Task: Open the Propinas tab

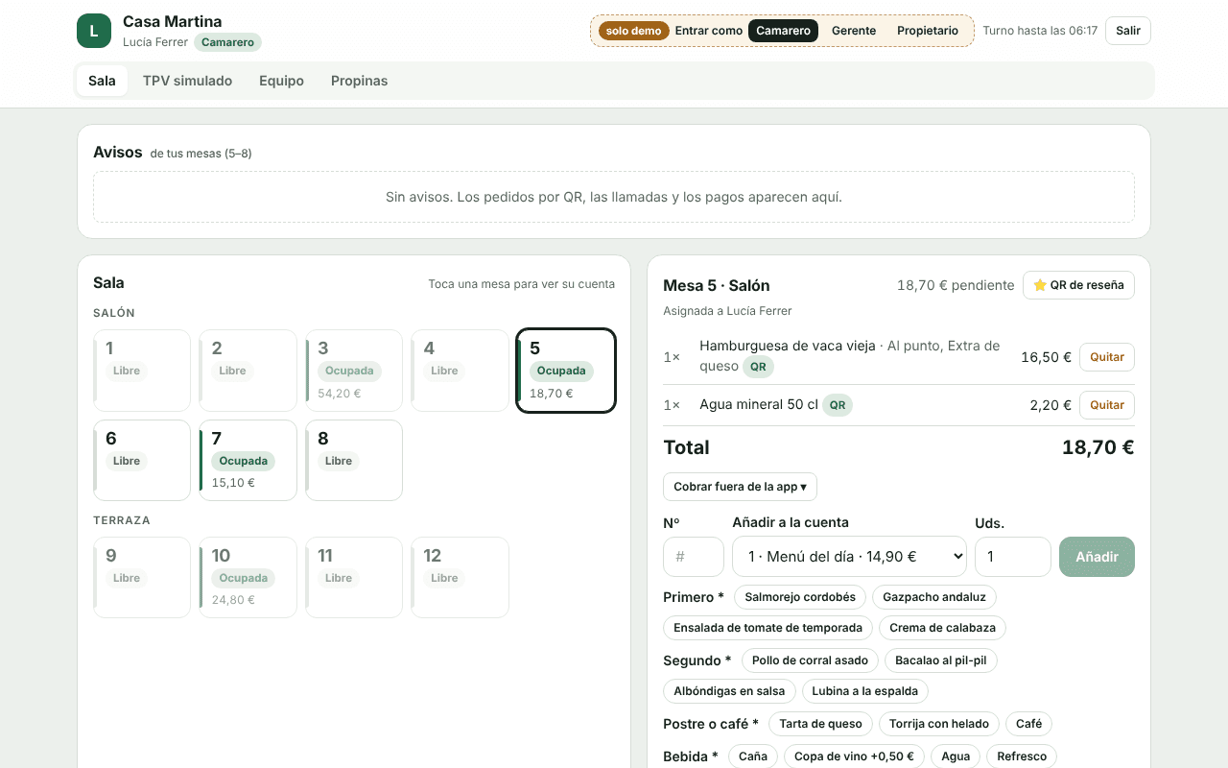Action: (359, 81)
